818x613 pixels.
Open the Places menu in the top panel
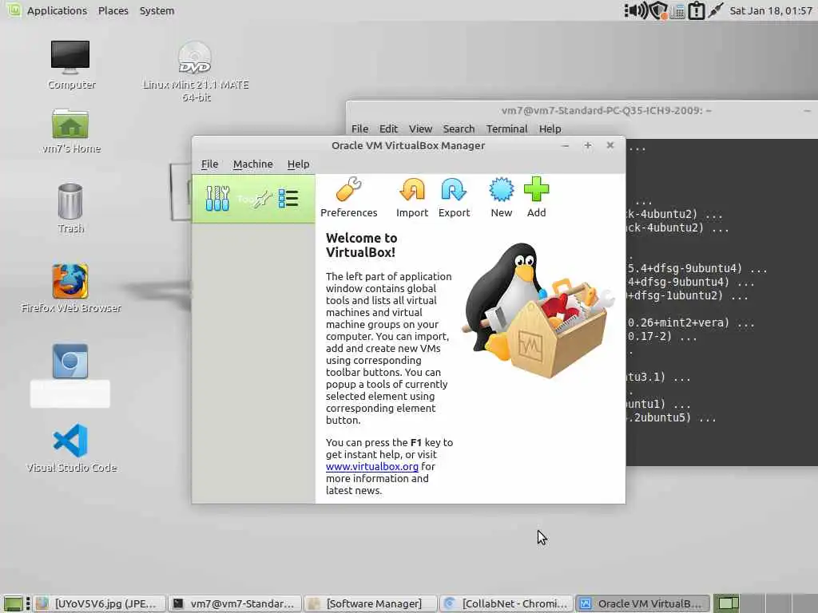click(113, 10)
